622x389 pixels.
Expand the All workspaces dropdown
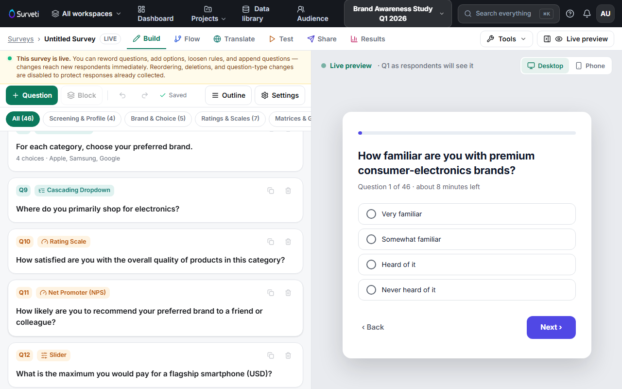86,14
